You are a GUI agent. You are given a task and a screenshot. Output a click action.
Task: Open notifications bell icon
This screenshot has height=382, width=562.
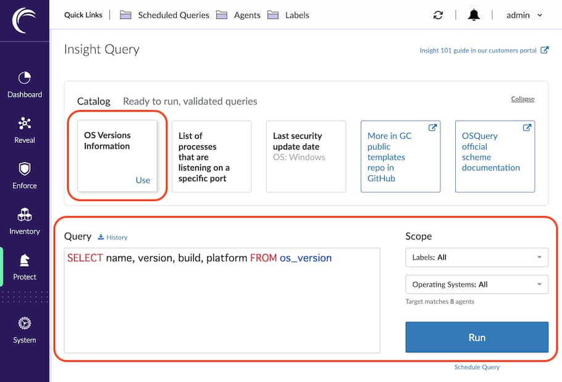pos(474,15)
